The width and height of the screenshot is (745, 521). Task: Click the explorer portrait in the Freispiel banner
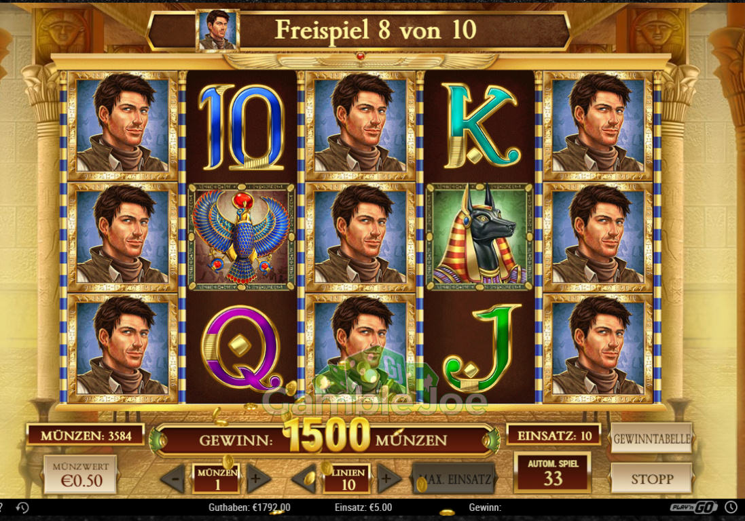point(217,30)
